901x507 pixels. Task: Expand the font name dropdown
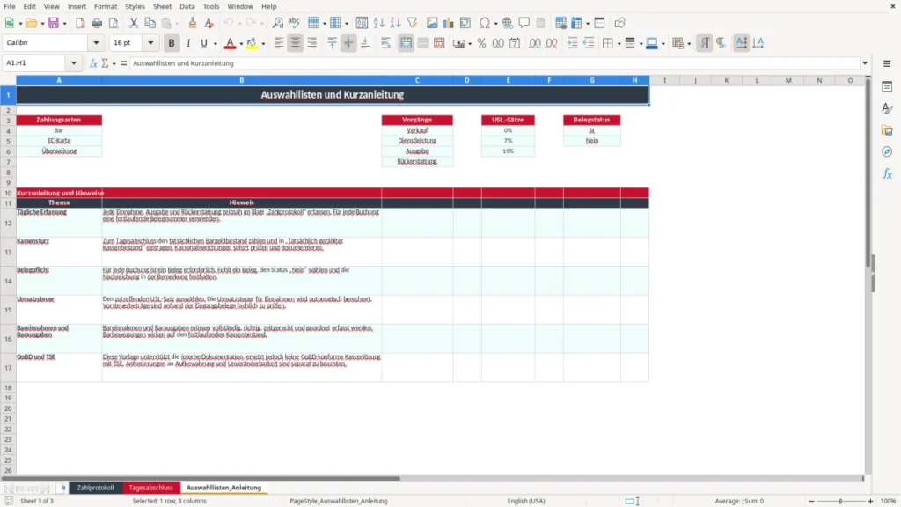tap(96, 43)
